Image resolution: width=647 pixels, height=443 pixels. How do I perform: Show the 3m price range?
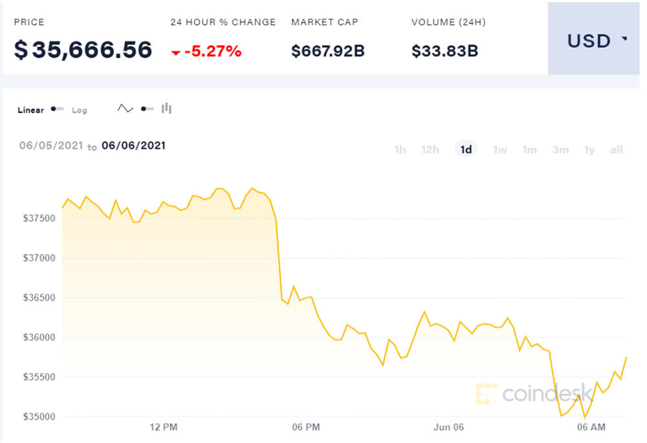[x=560, y=150]
